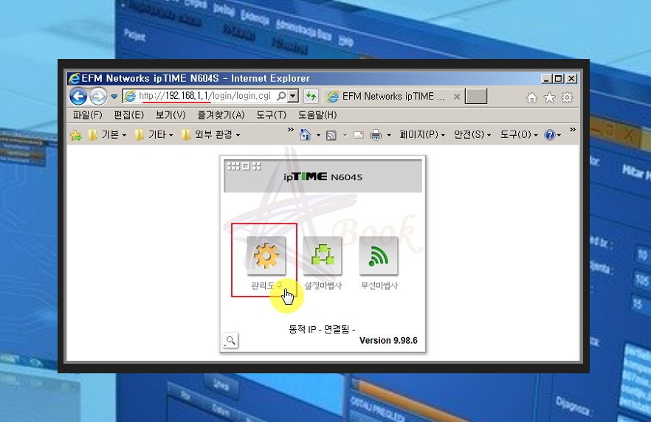Go back with the browser Back arrow
Screen dimensions: 651x422
tap(78, 97)
